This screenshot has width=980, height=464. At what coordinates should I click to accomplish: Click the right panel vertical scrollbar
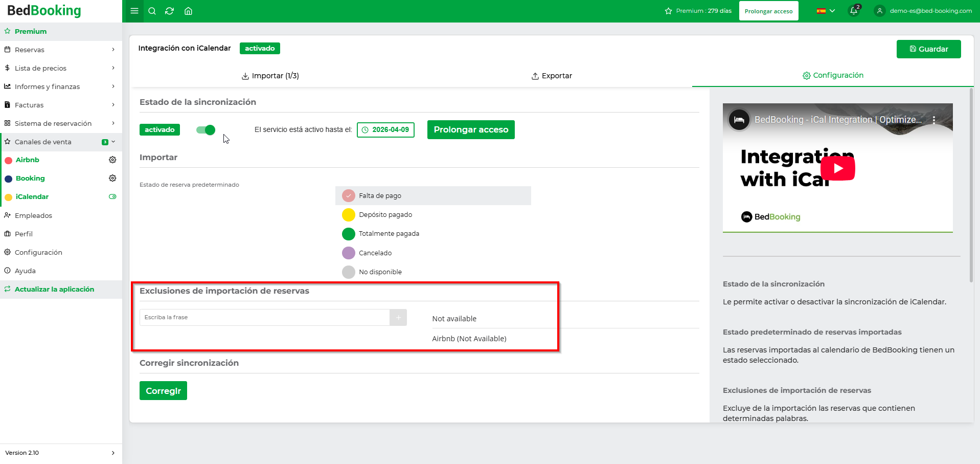pyautogui.click(x=971, y=185)
